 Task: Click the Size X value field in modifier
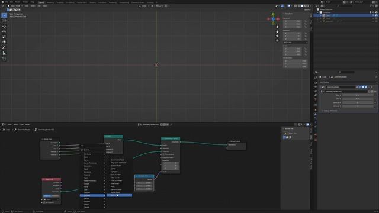point(358,95)
